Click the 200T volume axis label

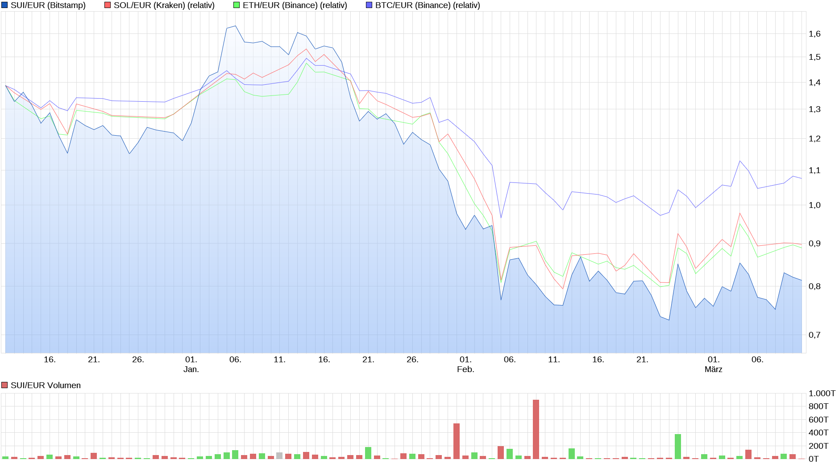click(x=818, y=446)
